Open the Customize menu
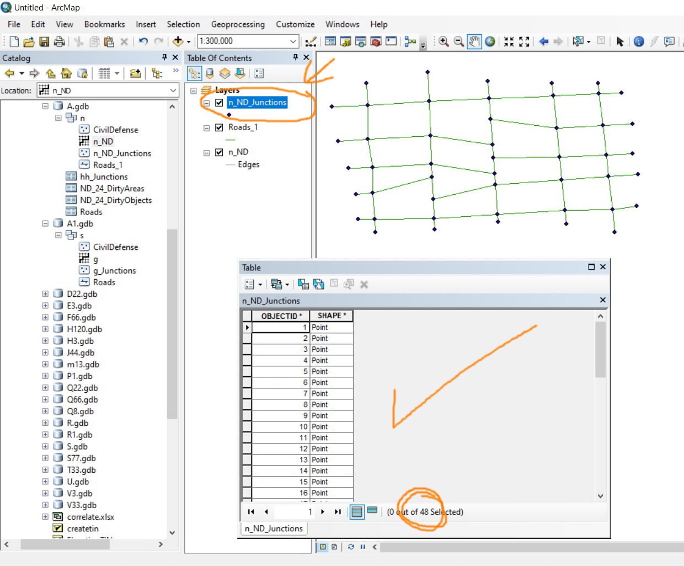The image size is (684, 566). click(x=295, y=24)
